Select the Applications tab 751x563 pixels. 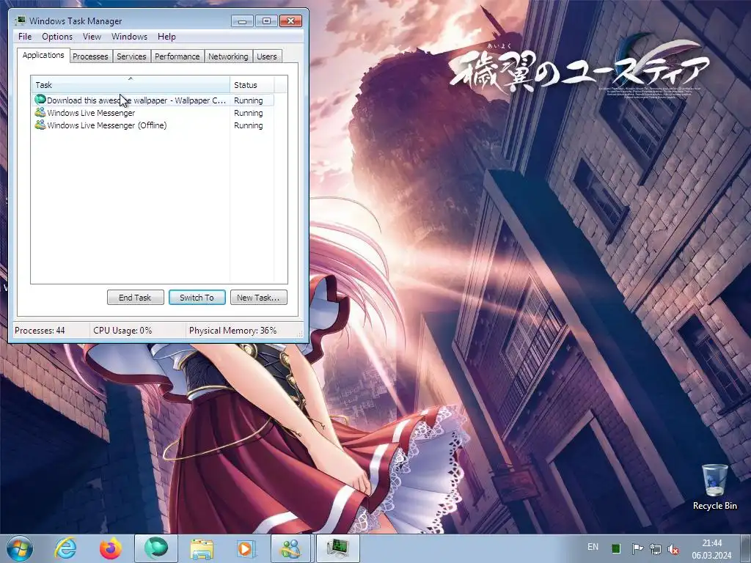pyautogui.click(x=43, y=55)
